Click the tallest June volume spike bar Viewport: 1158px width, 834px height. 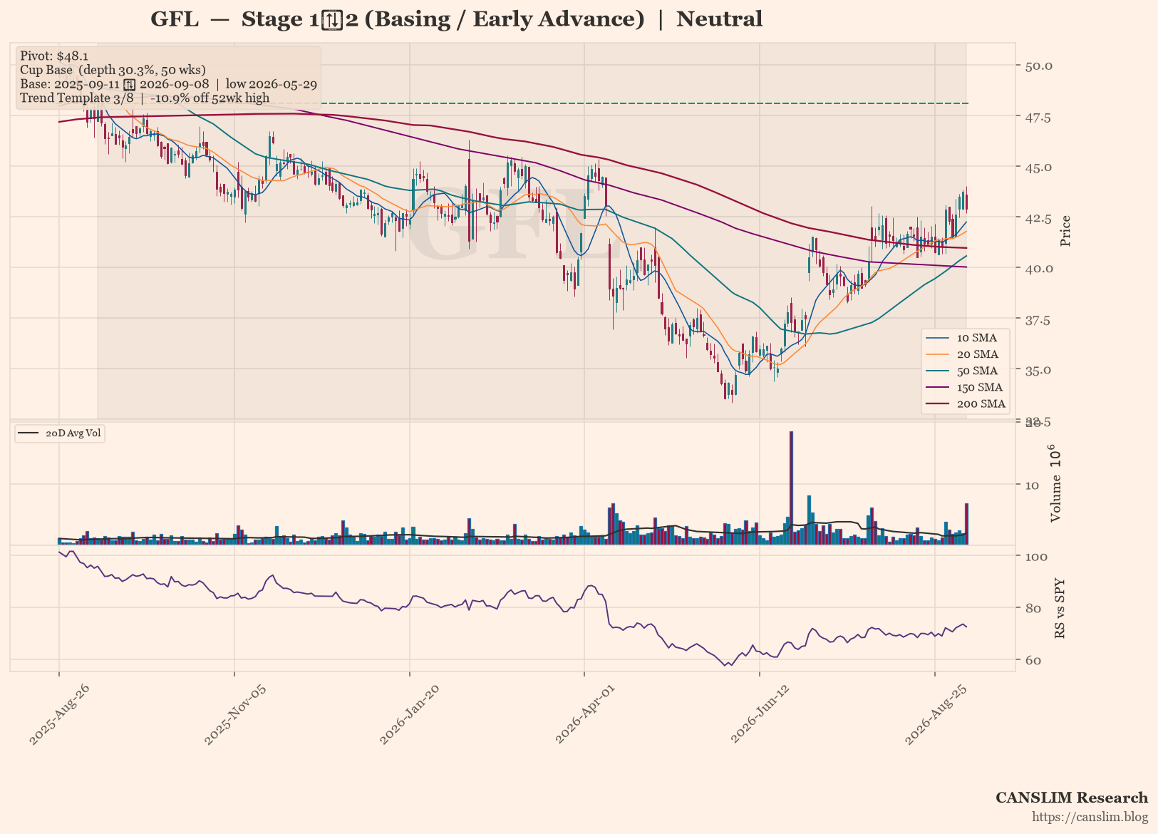(791, 488)
